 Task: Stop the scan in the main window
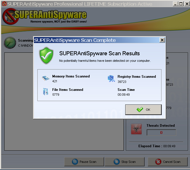pos(125,162)
